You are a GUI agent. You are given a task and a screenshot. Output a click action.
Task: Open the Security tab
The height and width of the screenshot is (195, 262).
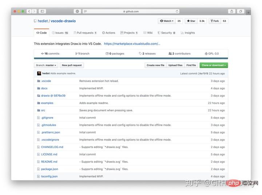click(x=167, y=33)
